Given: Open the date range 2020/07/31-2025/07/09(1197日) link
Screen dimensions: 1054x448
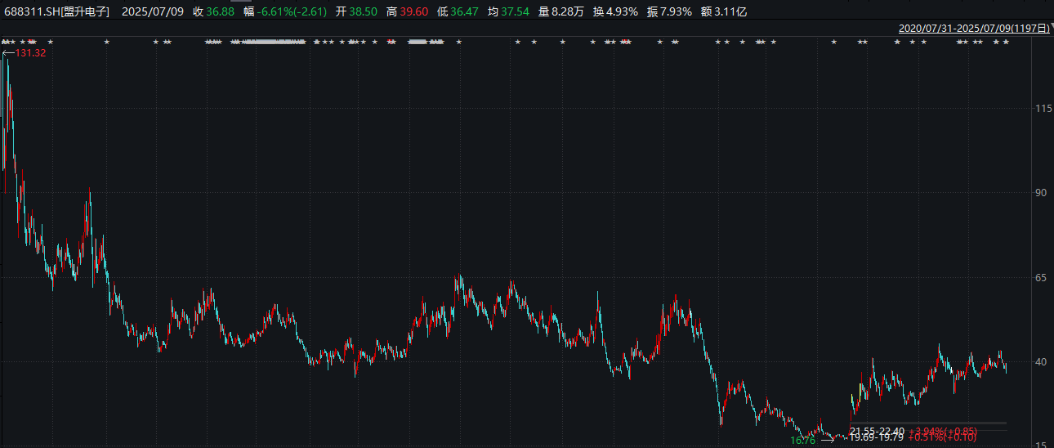Looking at the screenshot, I should pyautogui.click(x=973, y=28).
